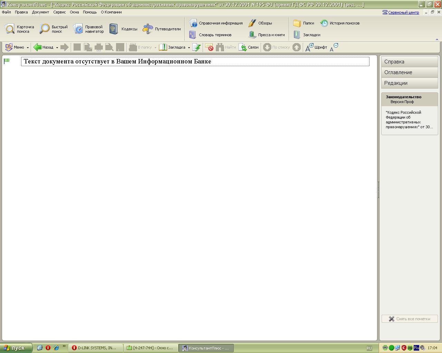Image resolution: width=442 pixels, height=353 pixels.
Task: Click the По списку down arrow
Action: click(x=276, y=47)
